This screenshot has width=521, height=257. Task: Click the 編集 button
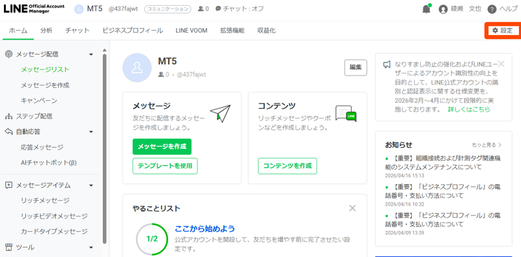pos(356,68)
